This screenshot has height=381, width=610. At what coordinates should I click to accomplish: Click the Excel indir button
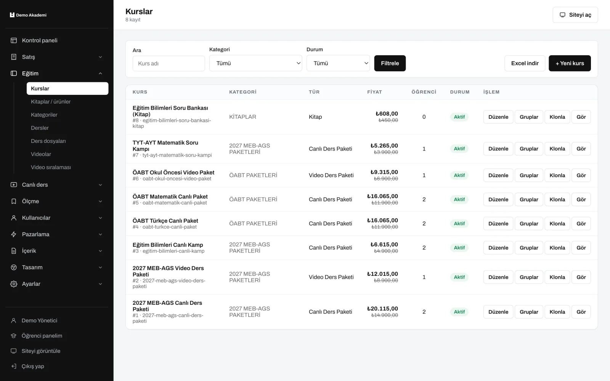pyautogui.click(x=525, y=63)
